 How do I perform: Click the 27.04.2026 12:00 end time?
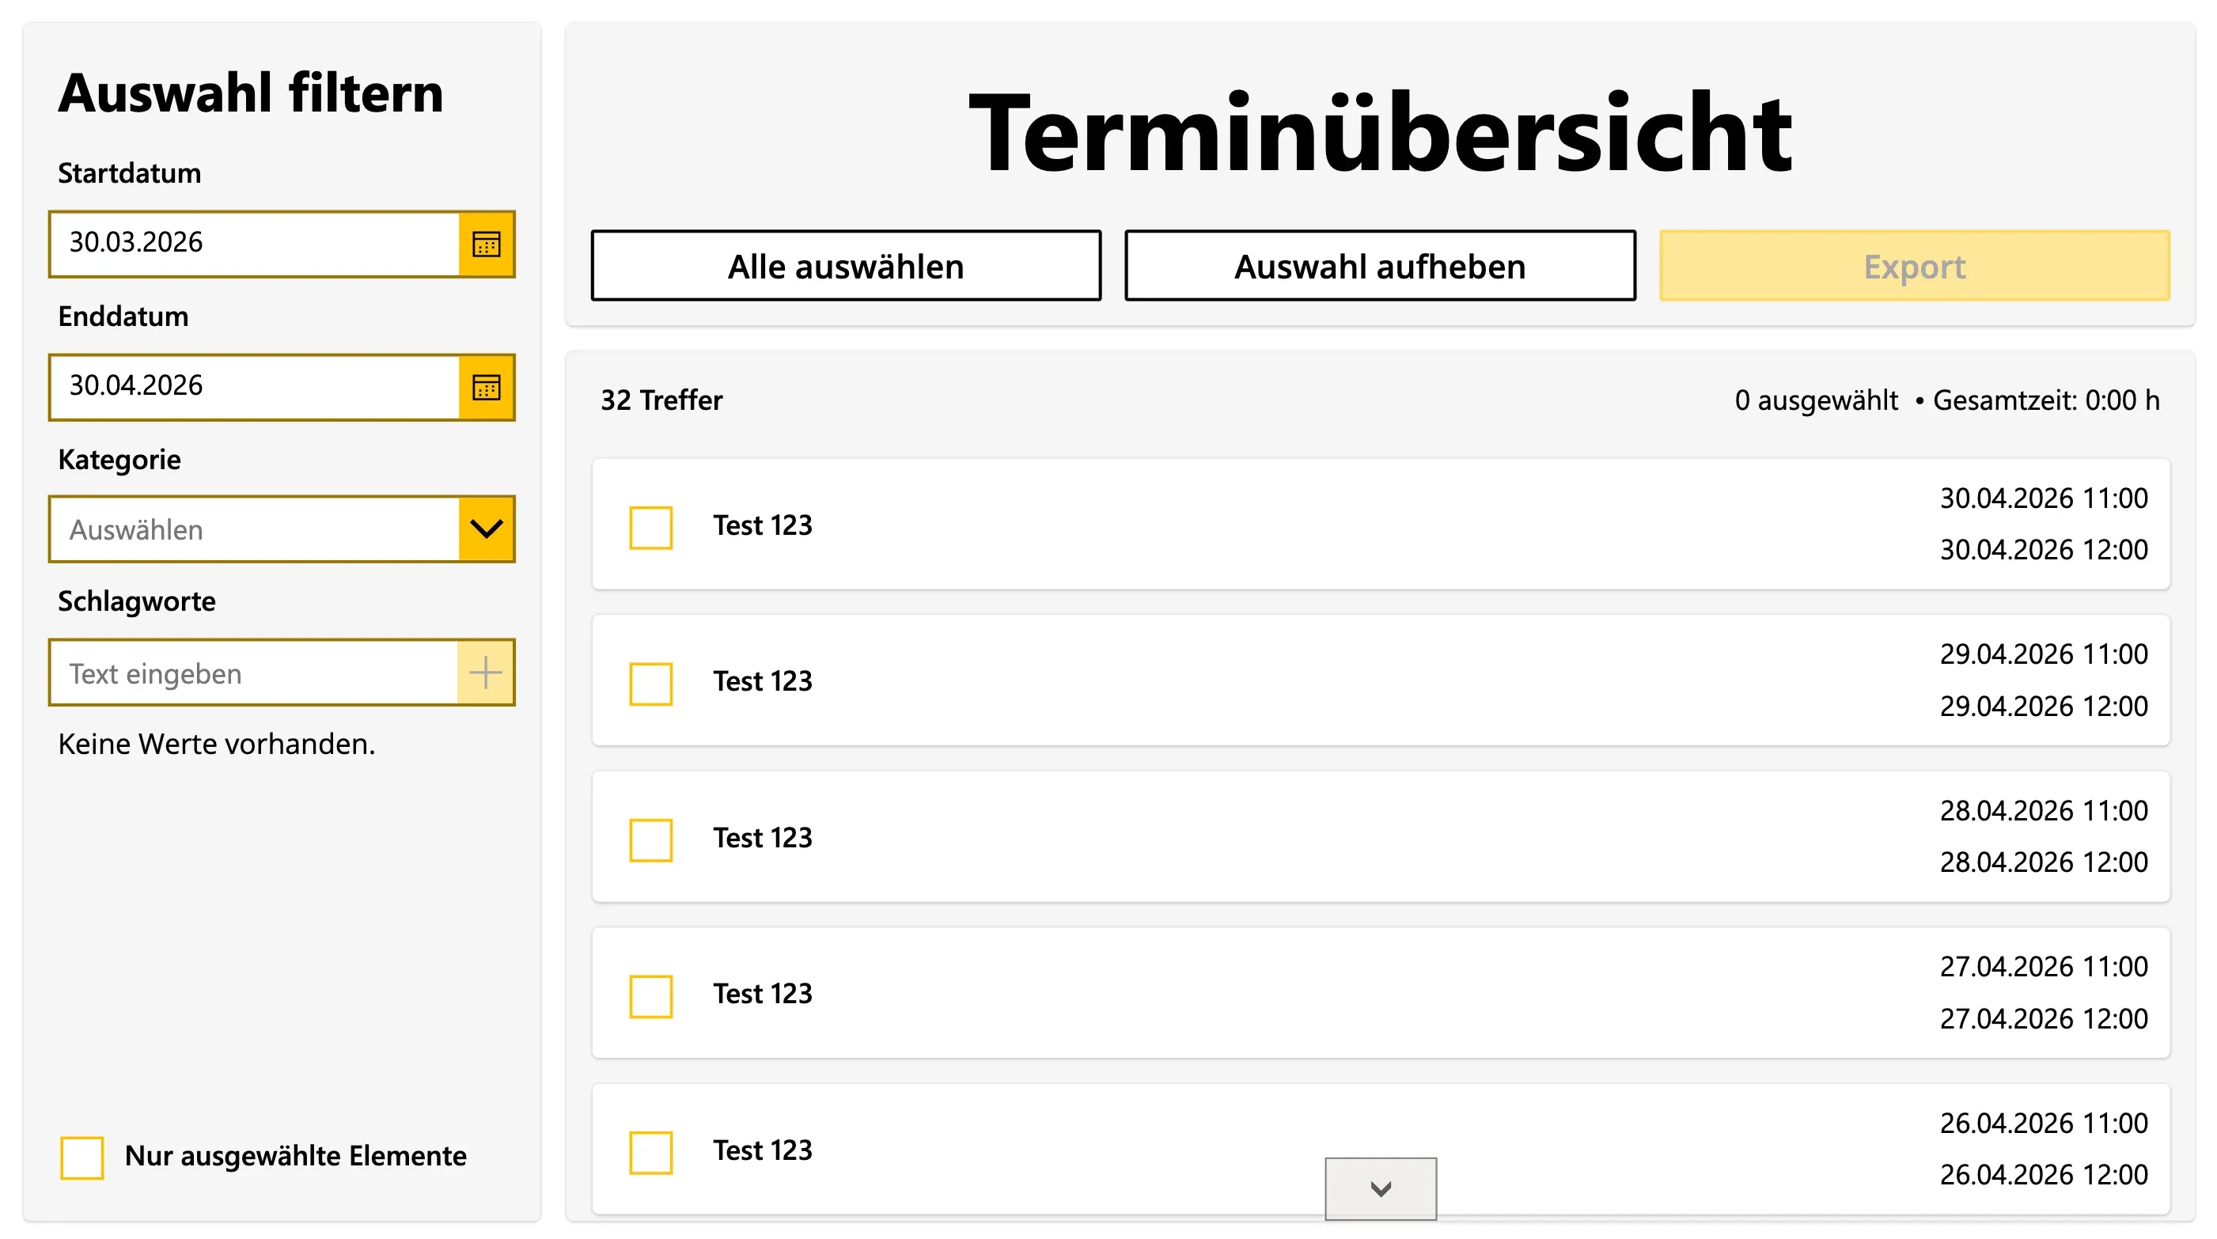point(2044,1019)
